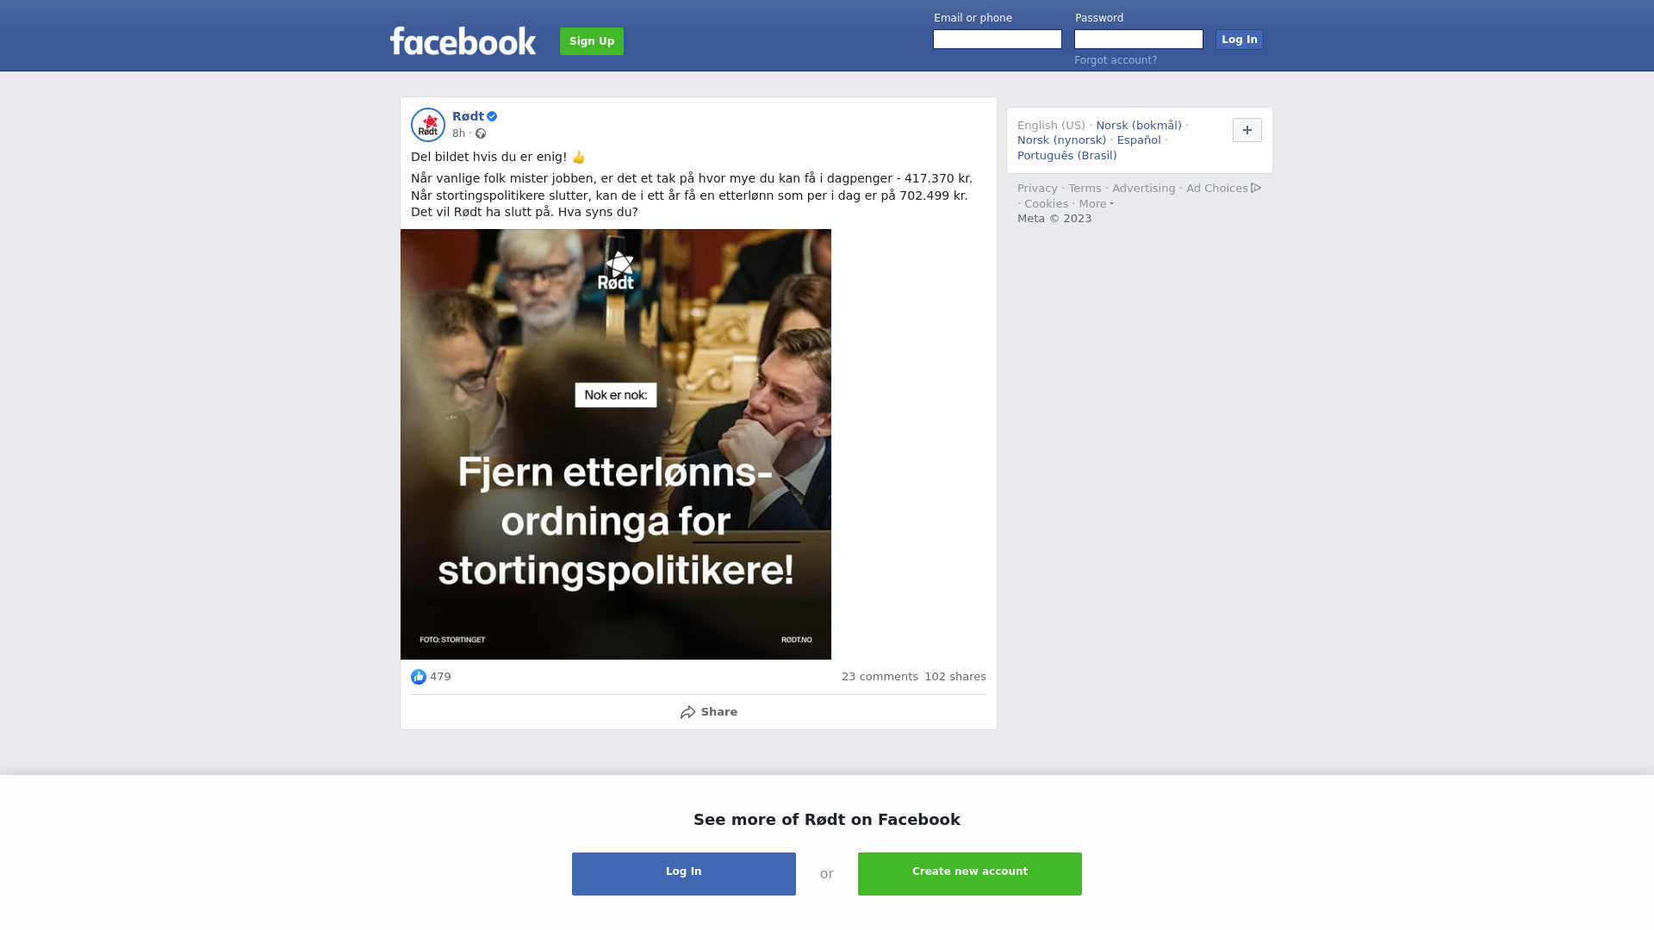Click the public globe icon on the post

click(x=481, y=133)
